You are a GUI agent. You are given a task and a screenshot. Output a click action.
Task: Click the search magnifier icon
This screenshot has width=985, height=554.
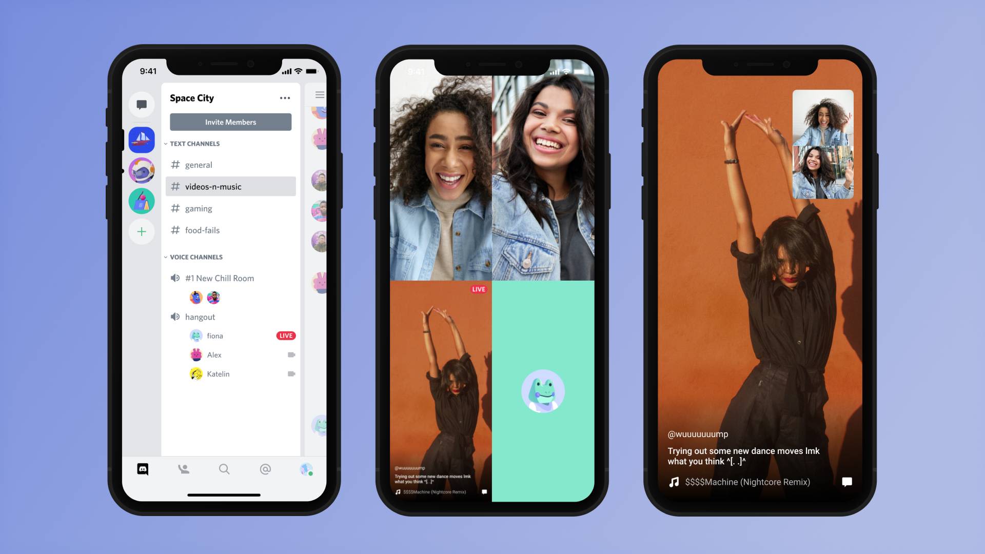coord(224,469)
